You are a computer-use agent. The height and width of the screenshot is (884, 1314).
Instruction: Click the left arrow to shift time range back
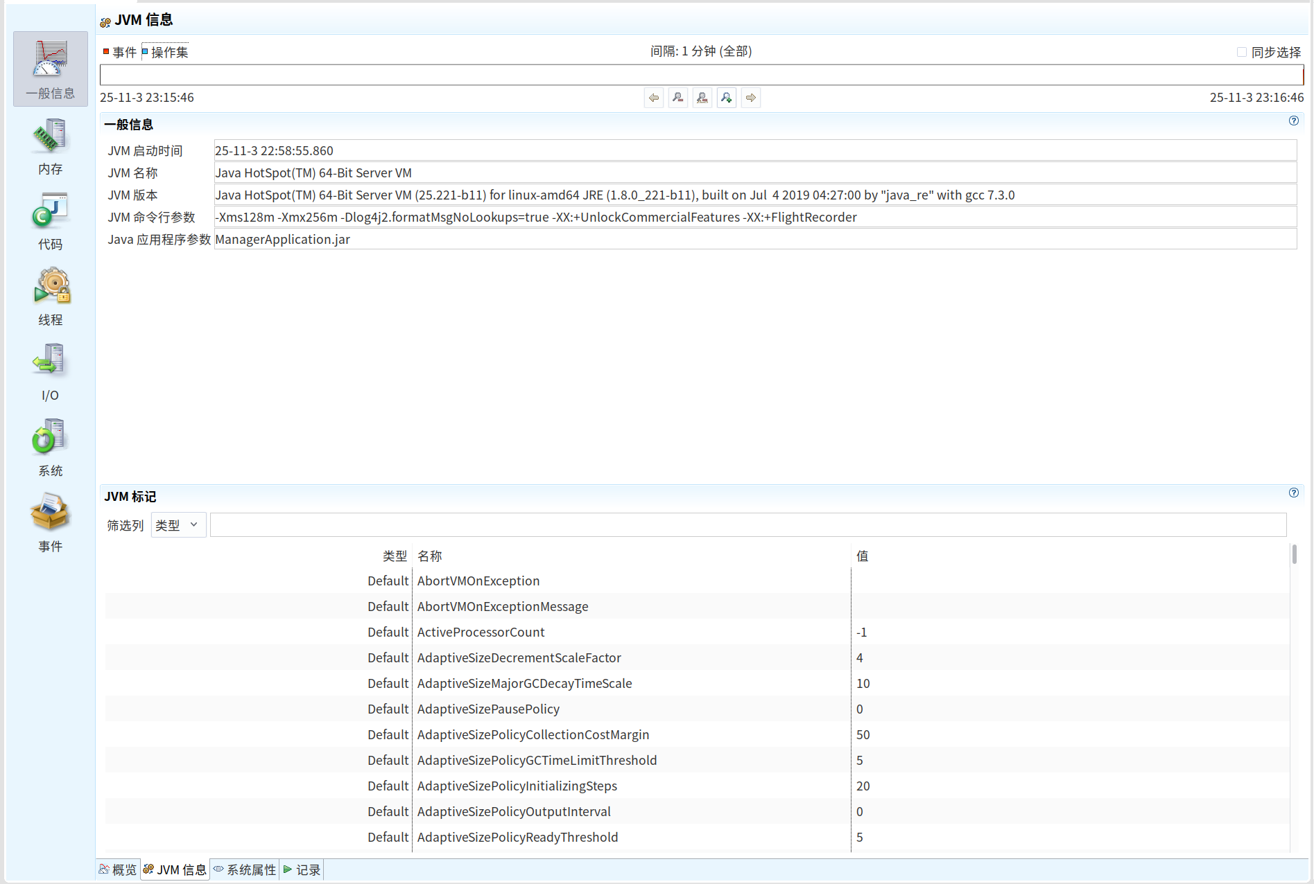click(x=653, y=98)
